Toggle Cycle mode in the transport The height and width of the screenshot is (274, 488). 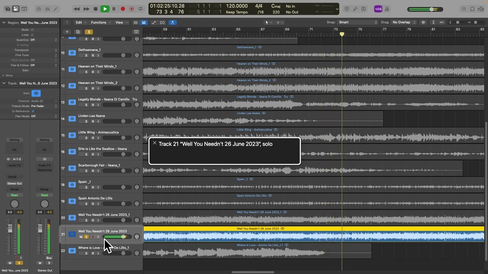point(141,9)
